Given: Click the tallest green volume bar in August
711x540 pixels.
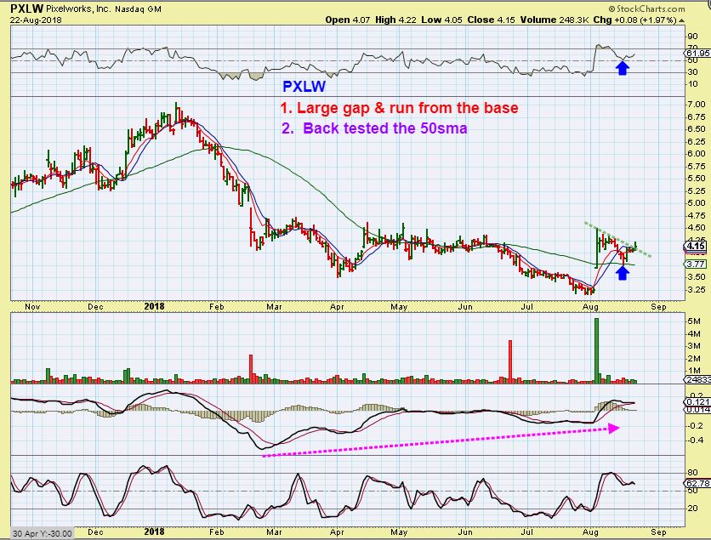Looking at the screenshot, I should tap(596, 350).
